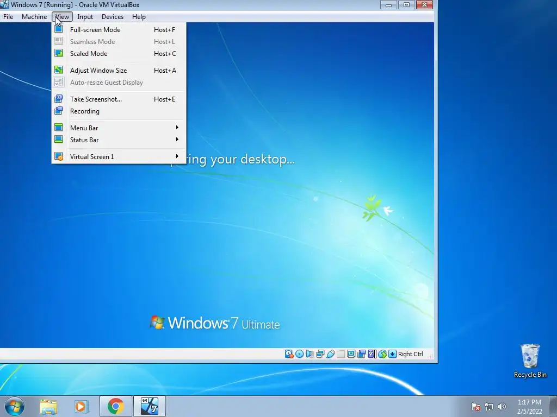This screenshot has height=417, width=557.
Task: Open the Devices menu
Action: 113,17
